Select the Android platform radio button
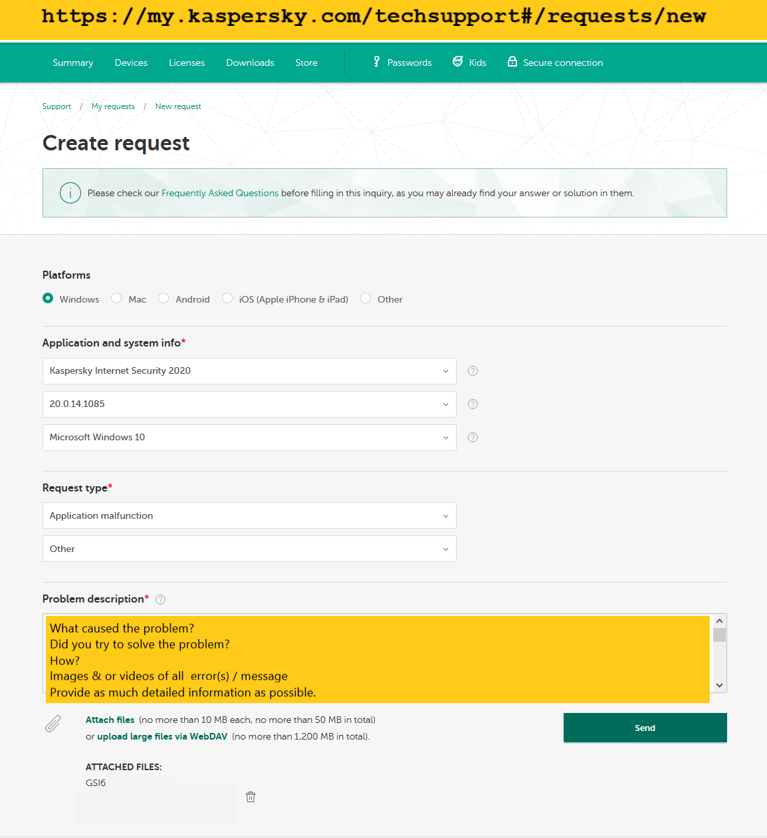This screenshot has height=838, width=767. click(x=164, y=298)
